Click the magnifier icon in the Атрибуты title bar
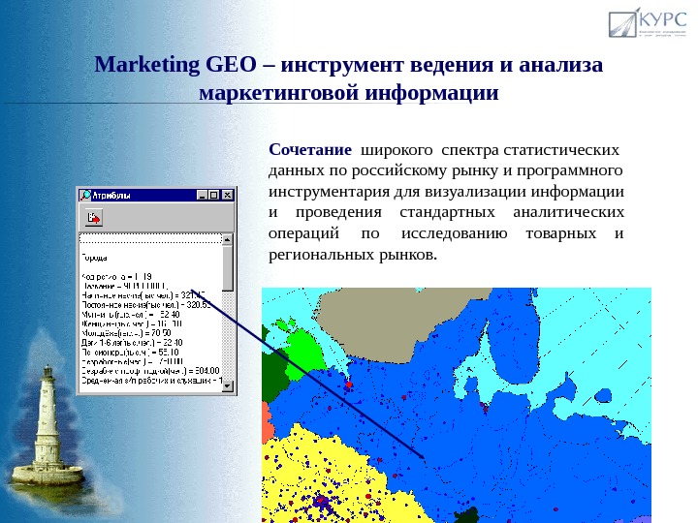The image size is (698, 523). click(x=85, y=196)
